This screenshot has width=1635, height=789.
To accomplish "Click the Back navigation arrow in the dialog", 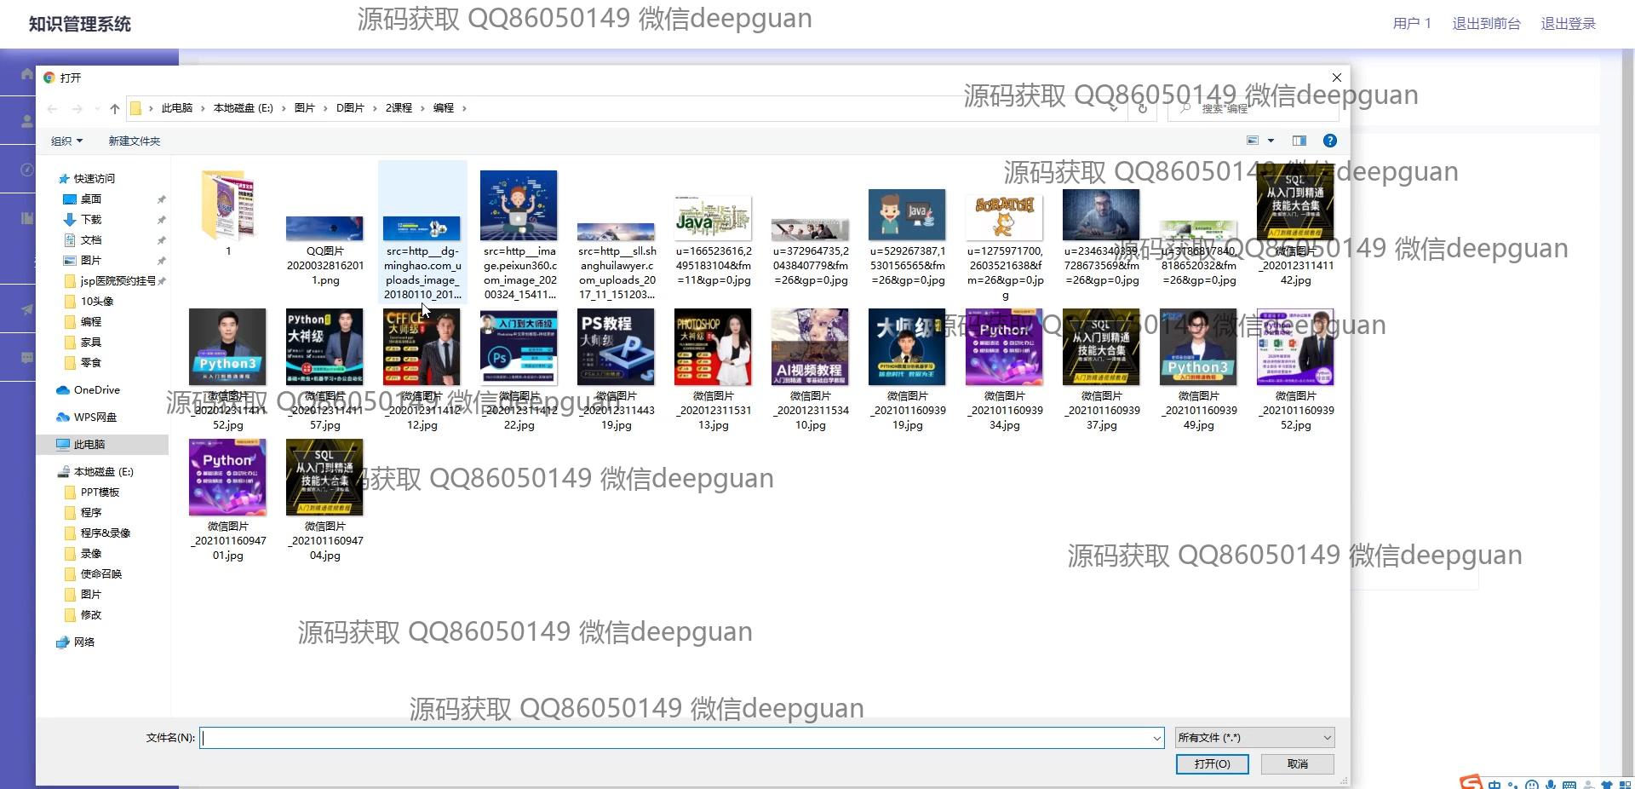I will (53, 108).
